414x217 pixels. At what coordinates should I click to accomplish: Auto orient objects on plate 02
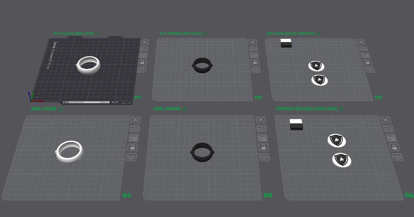(x=254, y=49)
